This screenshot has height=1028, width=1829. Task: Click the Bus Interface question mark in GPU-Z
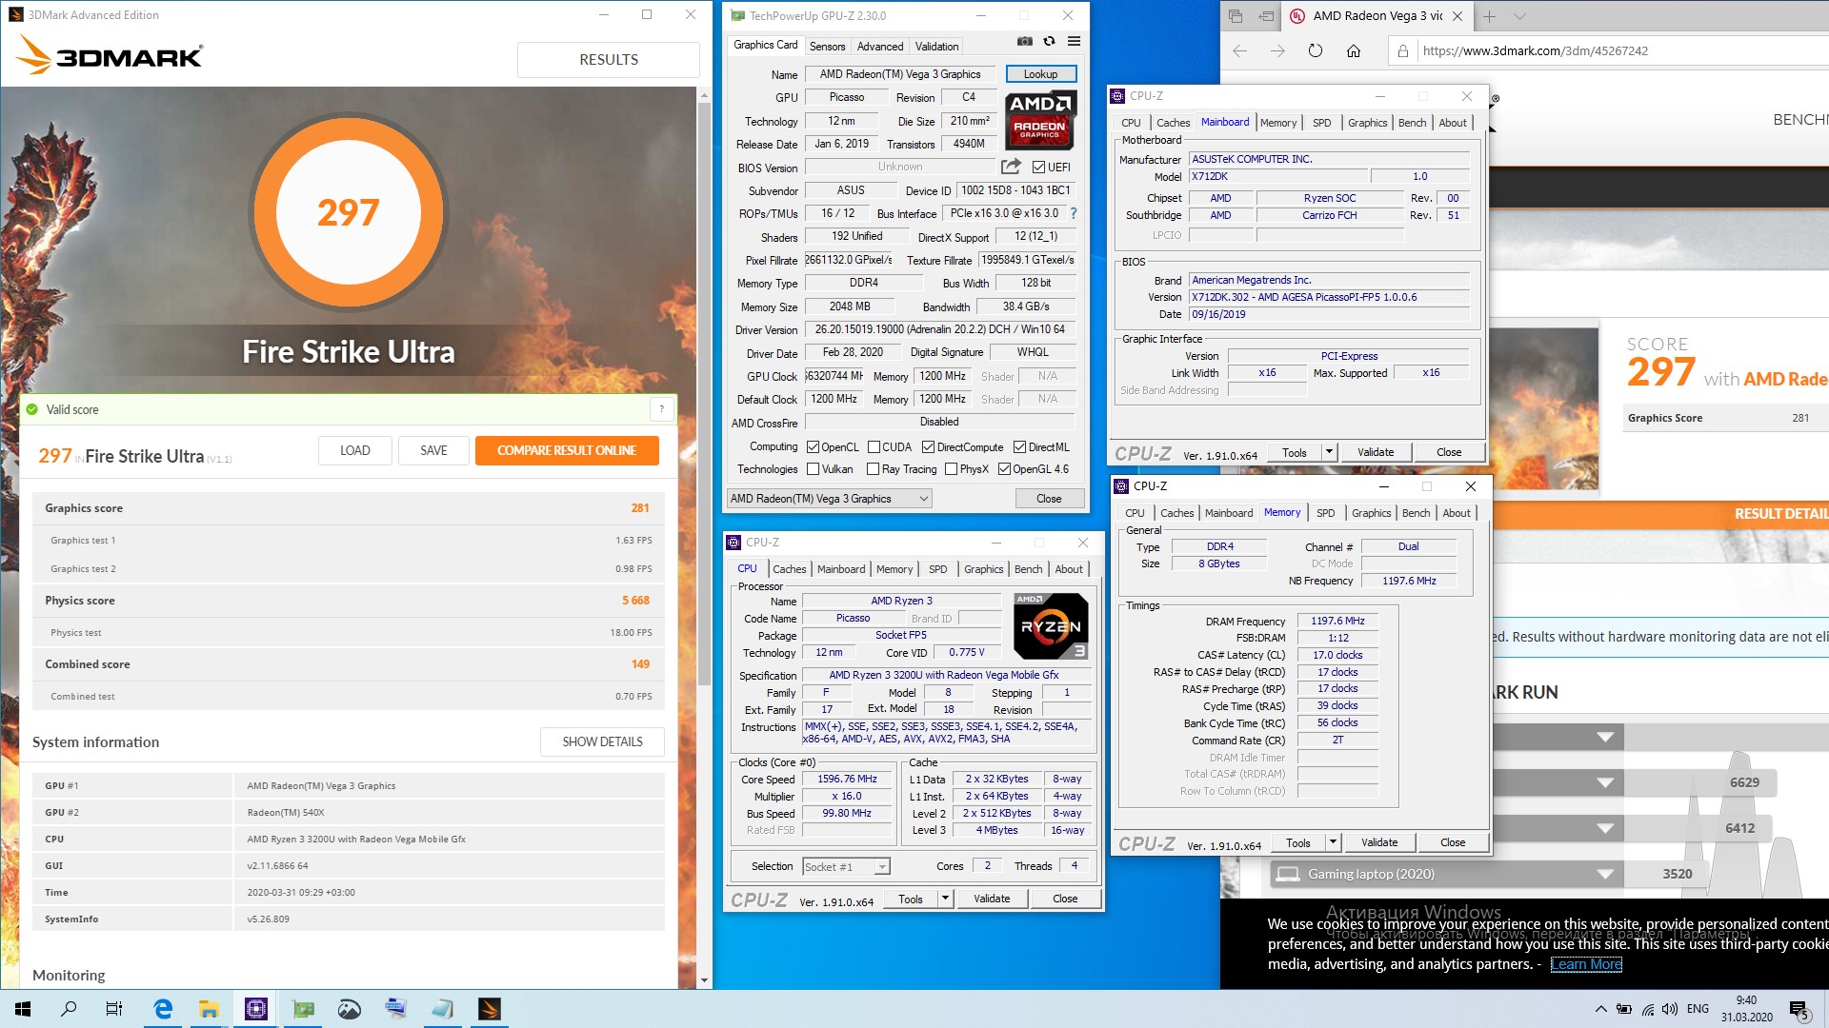[1074, 213]
